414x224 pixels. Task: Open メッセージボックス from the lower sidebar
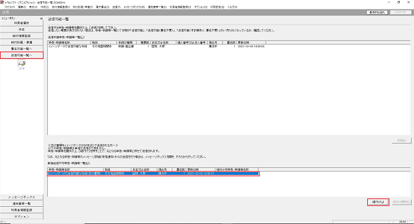(22, 197)
